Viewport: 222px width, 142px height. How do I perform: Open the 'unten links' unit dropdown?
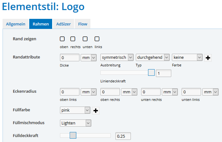211,92
